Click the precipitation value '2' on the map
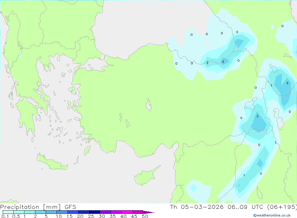Screen dimensions: 297x218 tap(207, 63)
